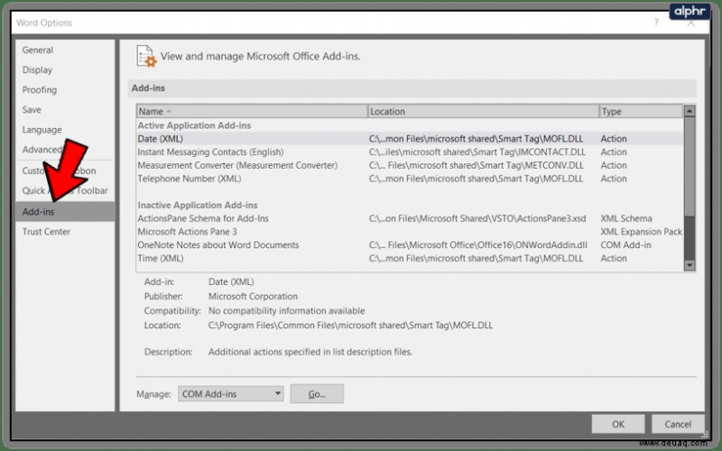Click the help question mark icon

(x=656, y=23)
